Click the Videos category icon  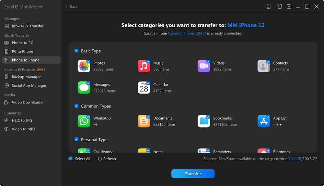(204, 66)
